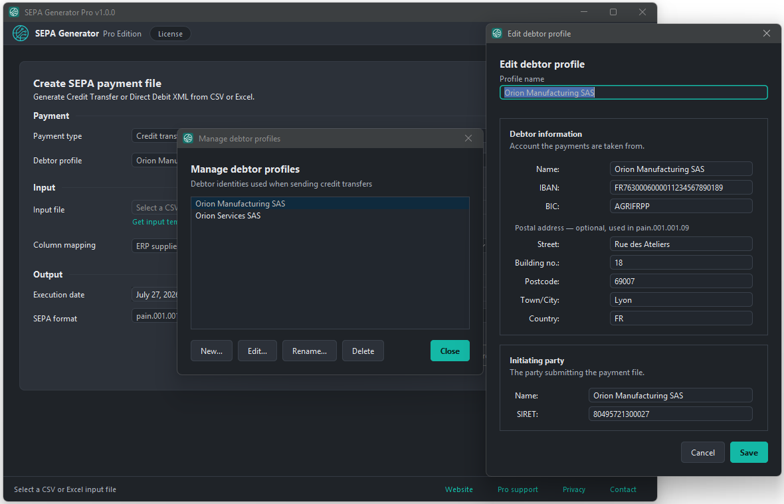Click the Country field showing FR
Screen dimensions: 784x504
tap(681, 318)
